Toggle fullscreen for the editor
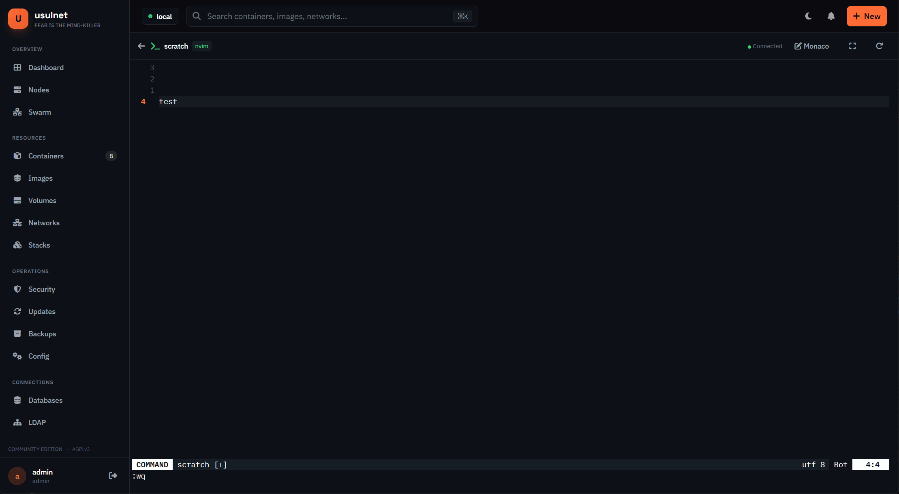 (852, 46)
